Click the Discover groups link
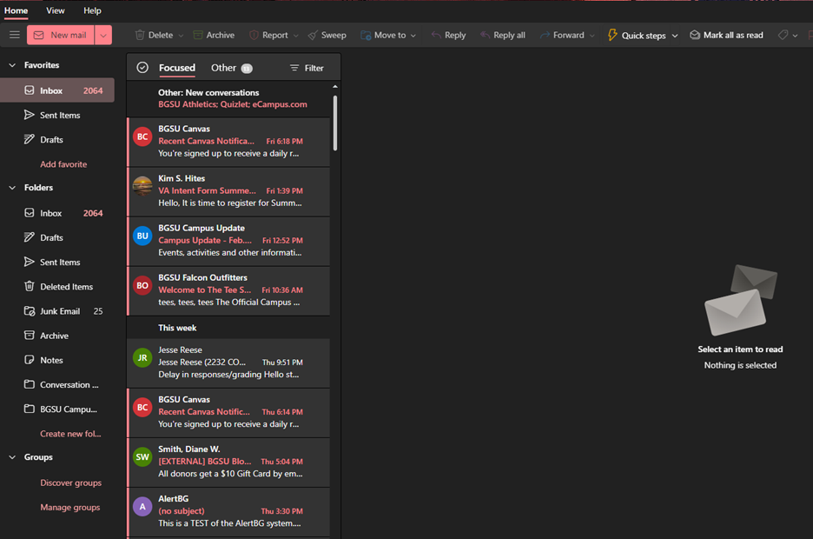This screenshot has height=539, width=813. coord(70,482)
